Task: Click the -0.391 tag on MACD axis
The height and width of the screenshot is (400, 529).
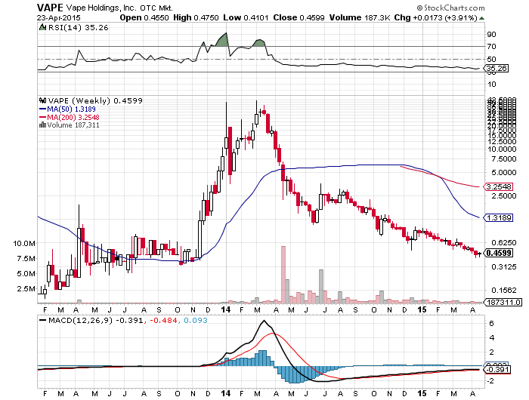Action: pos(497,370)
